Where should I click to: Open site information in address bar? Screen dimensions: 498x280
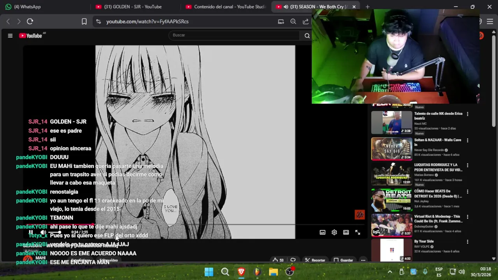pos(98,21)
